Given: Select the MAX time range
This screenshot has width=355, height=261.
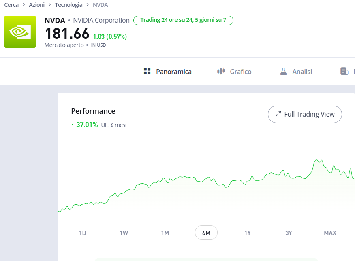Looking at the screenshot, I should coord(330,233).
